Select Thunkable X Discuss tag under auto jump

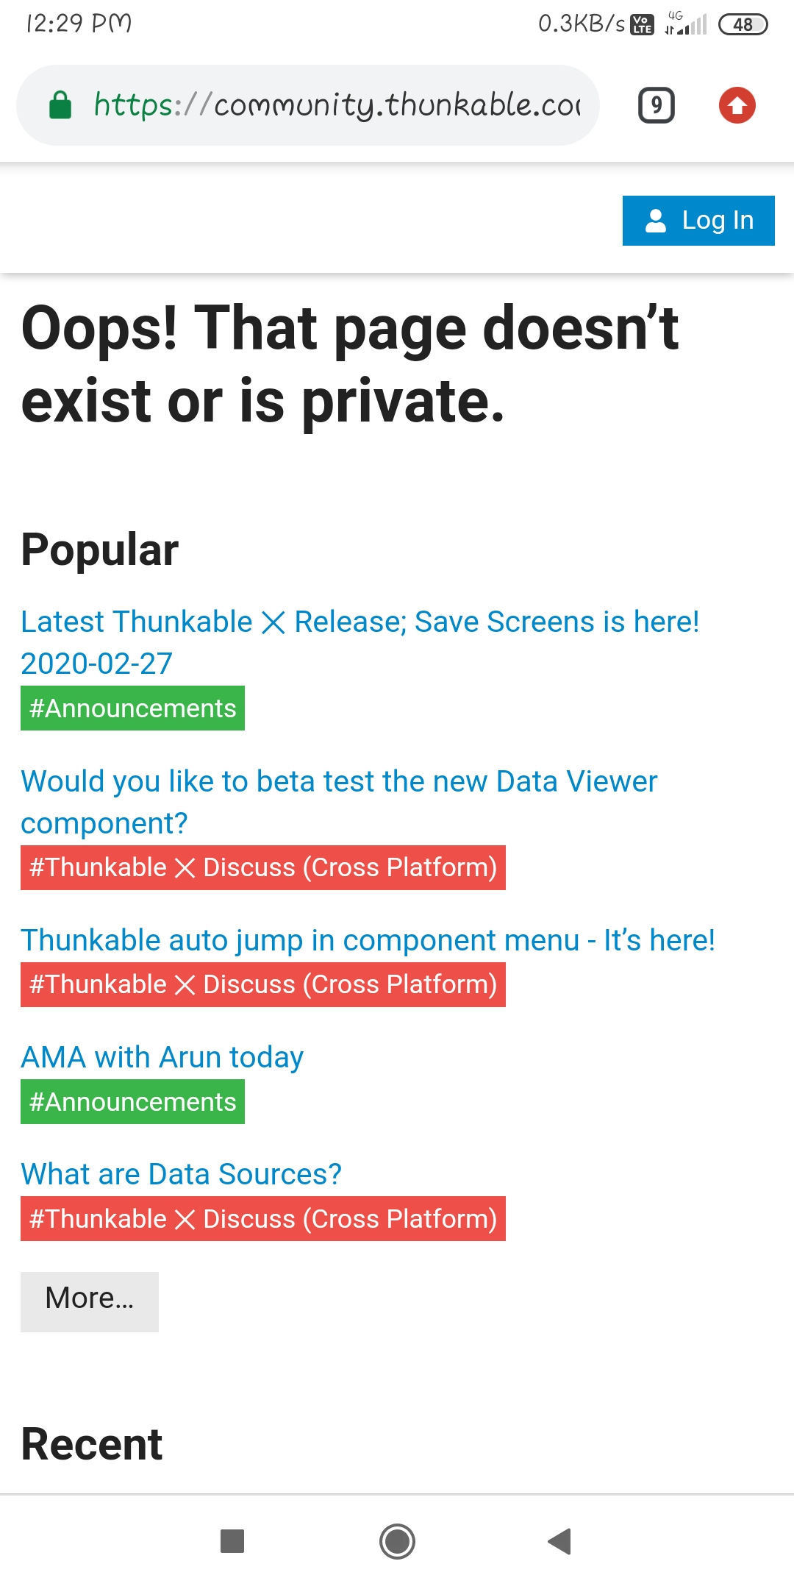point(262,985)
